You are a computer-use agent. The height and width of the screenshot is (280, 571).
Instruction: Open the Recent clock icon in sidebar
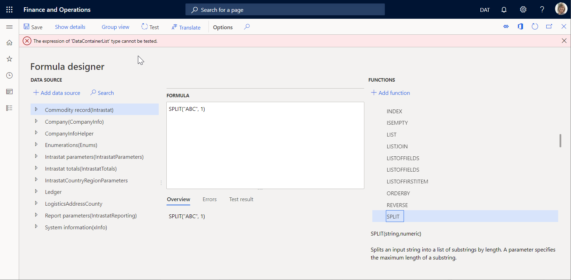pyautogui.click(x=9, y=75)
